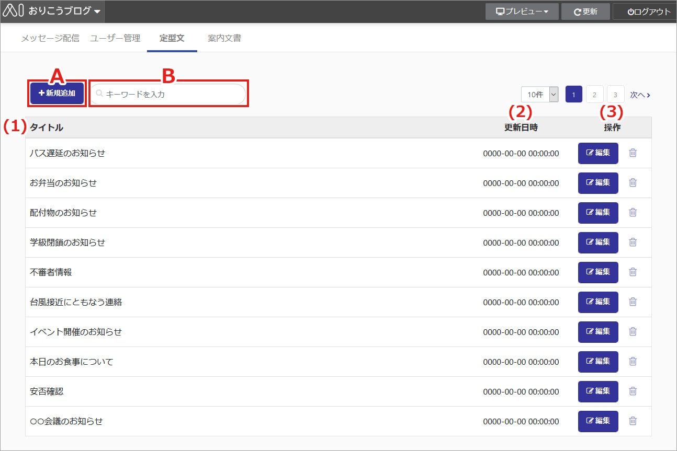Click 編集 in the 不審者情報 row
This screenshot has width=677, height=451.
click(598, 272)
